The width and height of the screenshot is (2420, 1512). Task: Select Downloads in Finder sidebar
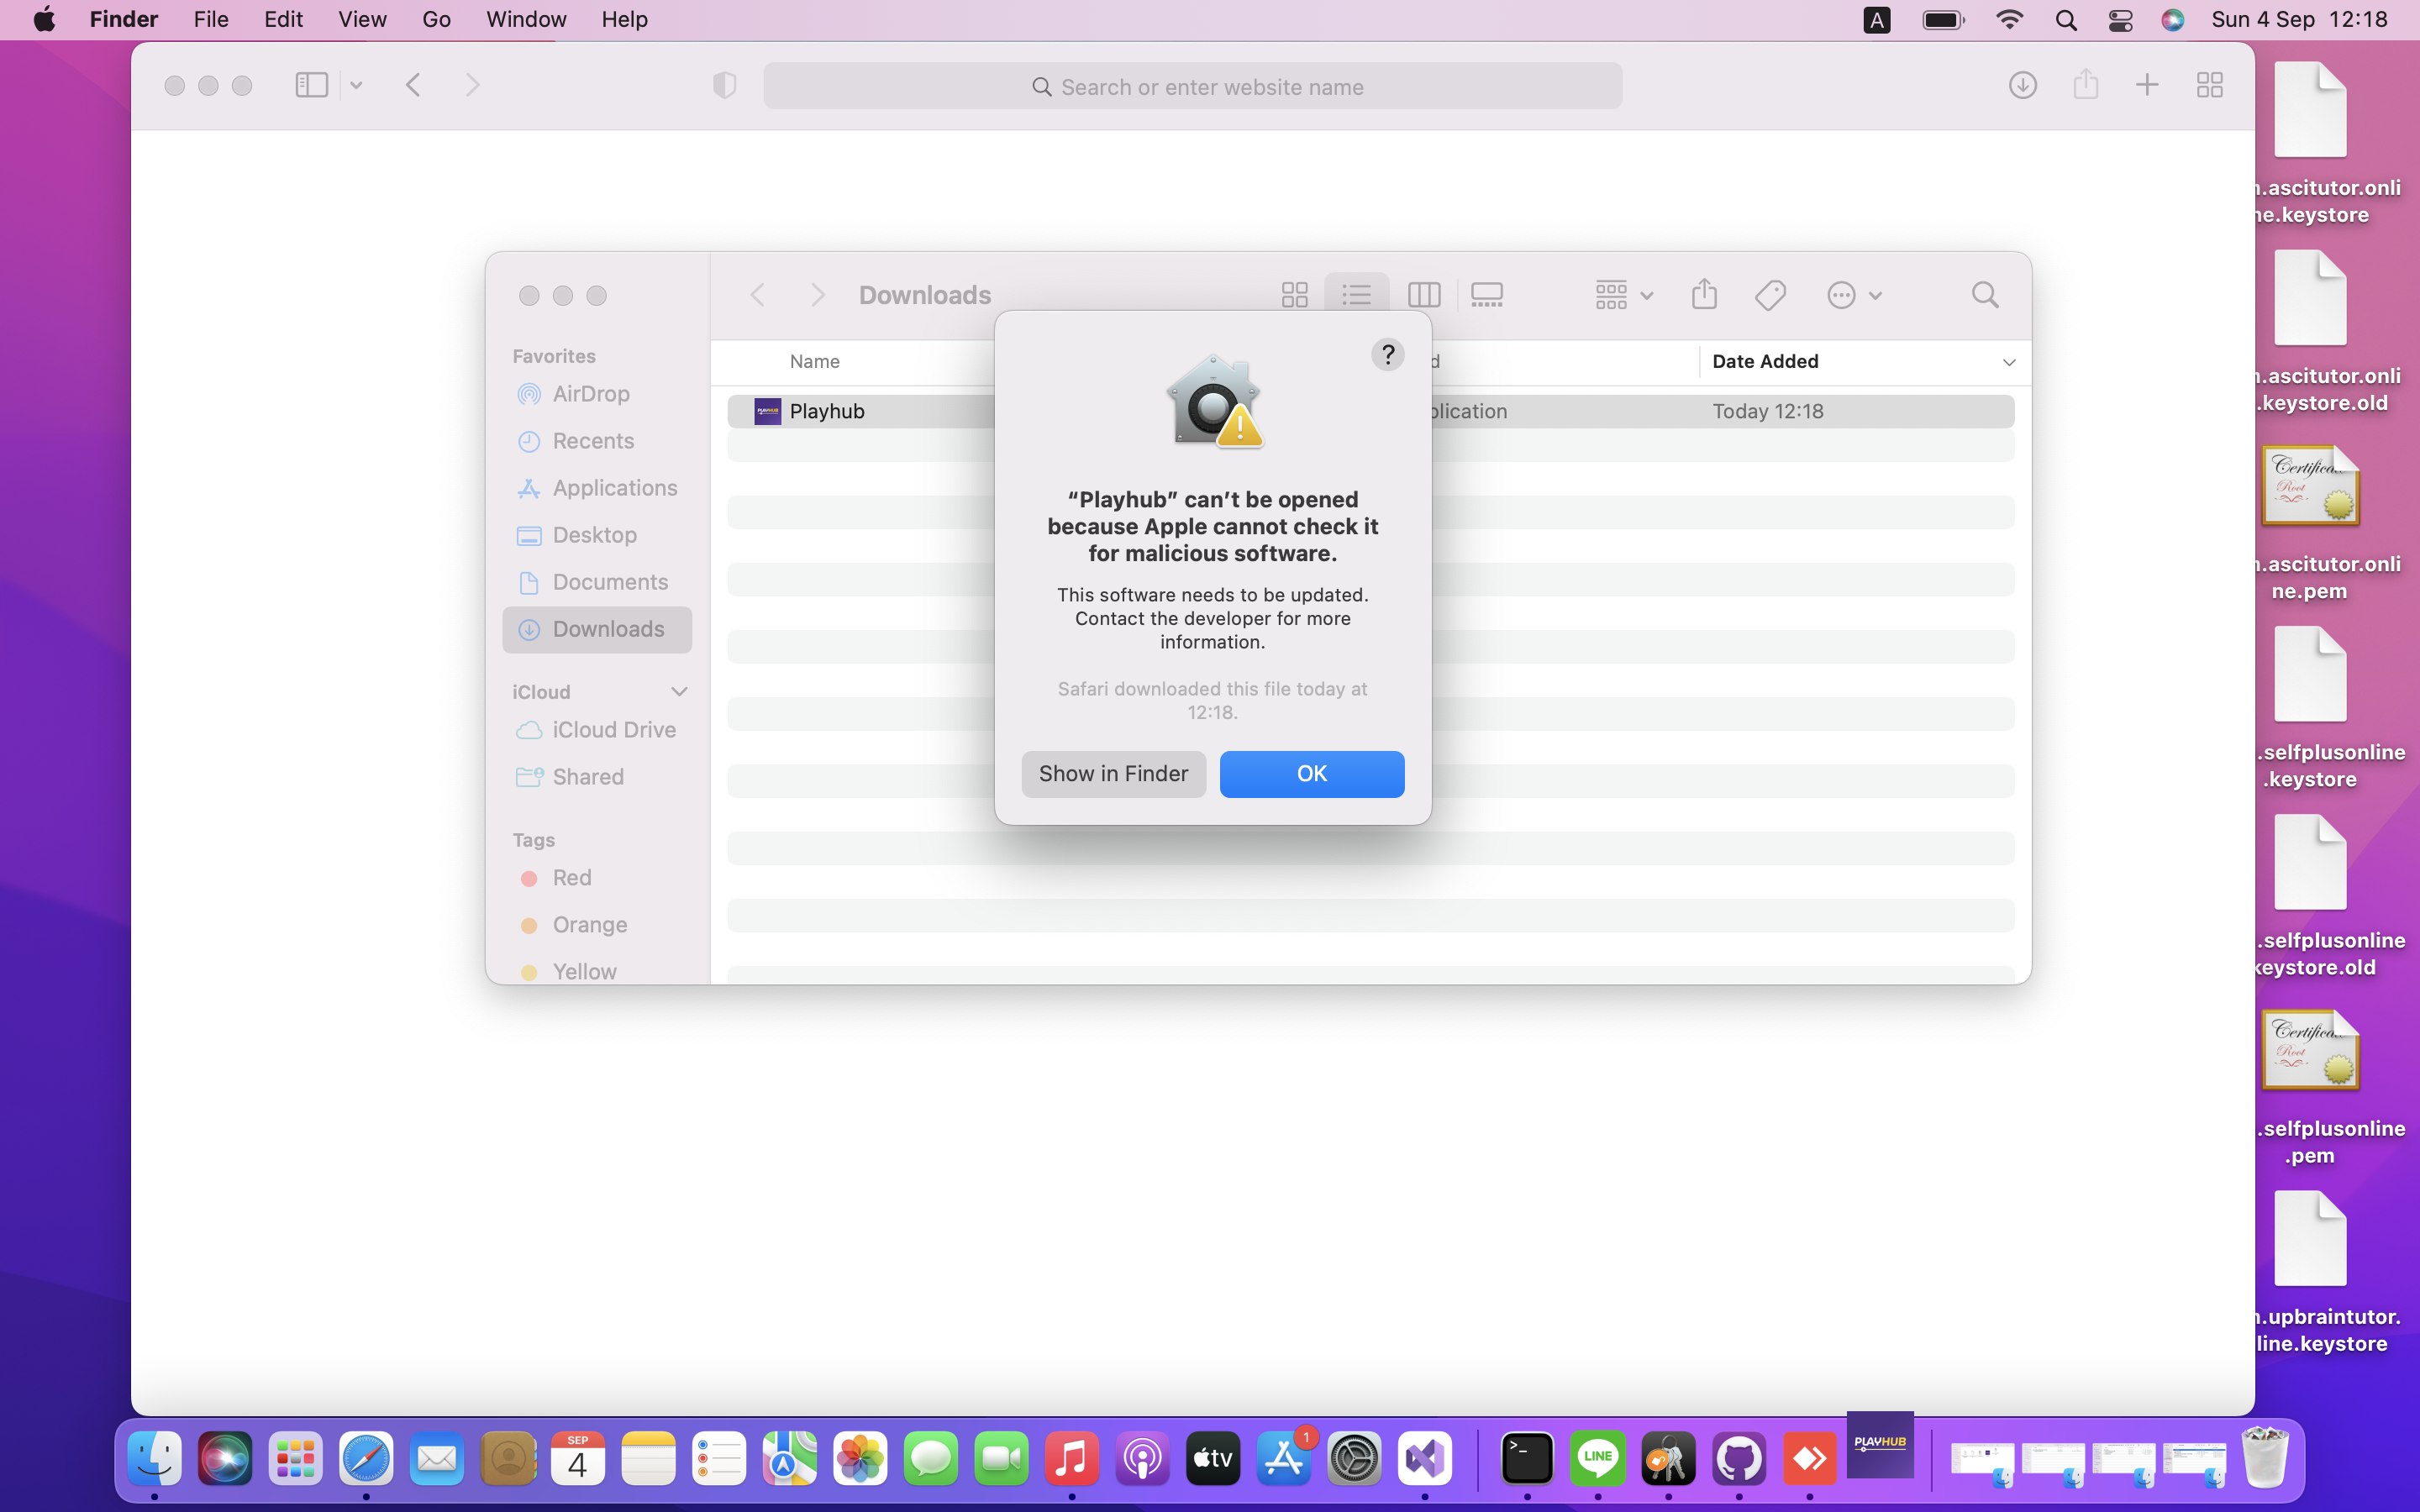597,629
